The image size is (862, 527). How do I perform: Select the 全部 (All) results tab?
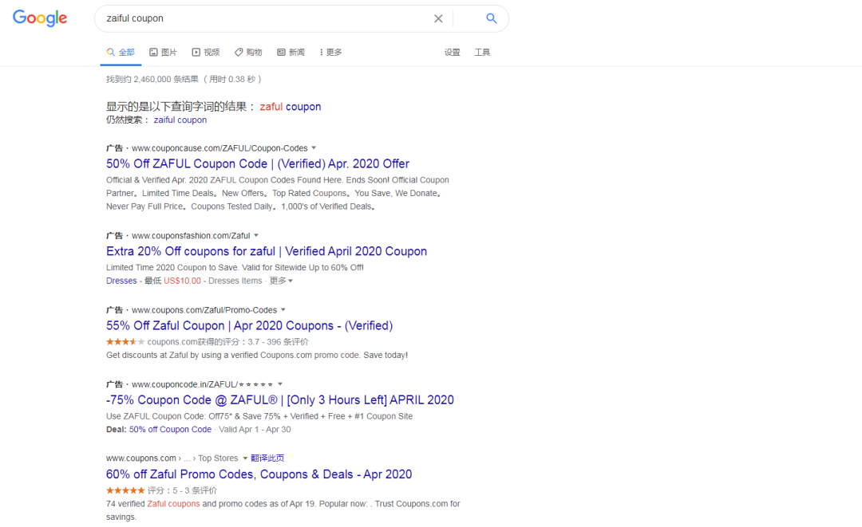[x=121, y=52]
